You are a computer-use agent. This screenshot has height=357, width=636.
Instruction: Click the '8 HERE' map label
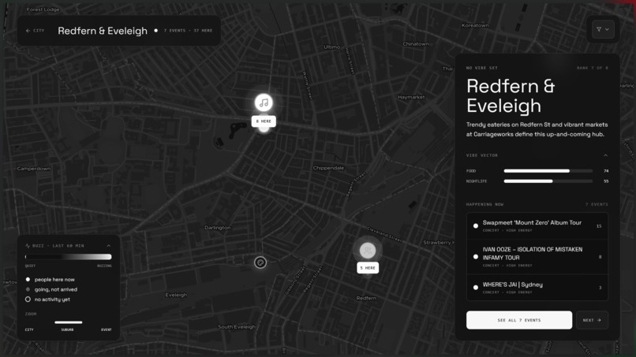[x=264, y=121]
